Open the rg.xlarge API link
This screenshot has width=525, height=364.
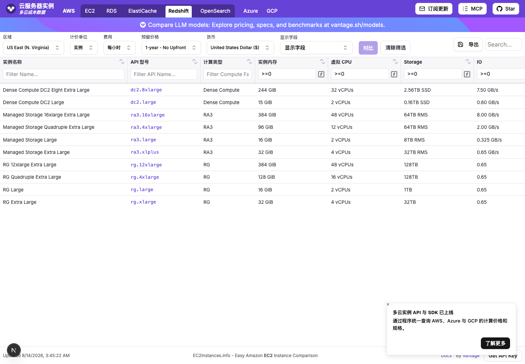[143, 202]
